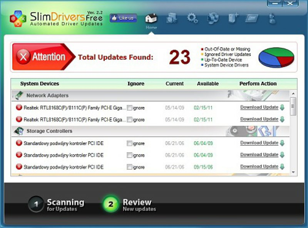
Task: Click step 1 Scanning circle badge
Action: [36, 204]
